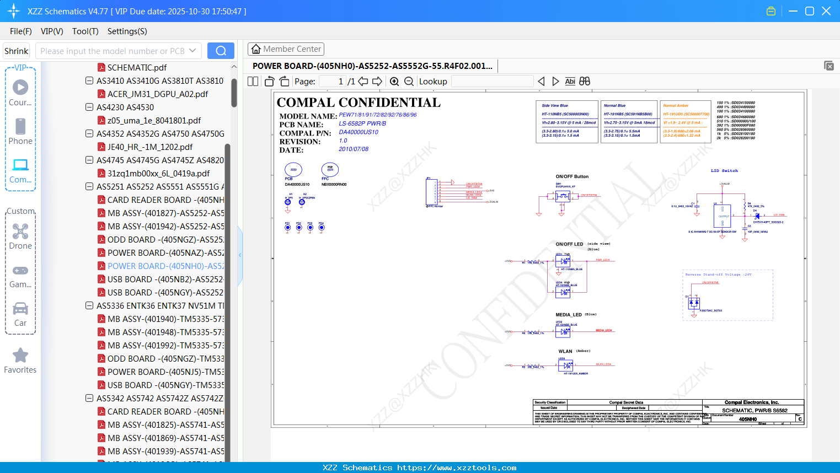Collapse the side panel with the splitter arrow
The height and width of the screenshot is (473, 840).
pyautogui.click(x=240, y=255)
